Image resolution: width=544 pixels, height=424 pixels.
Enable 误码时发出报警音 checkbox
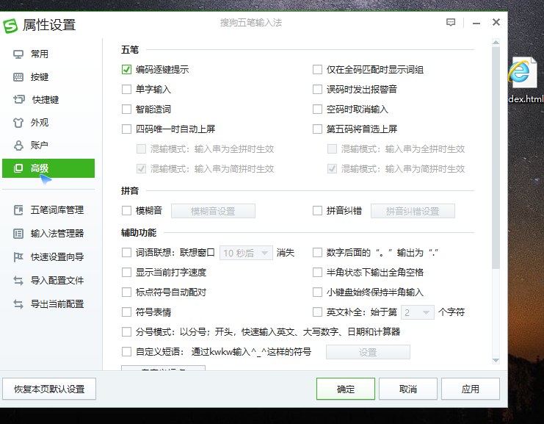coord(317,90)
